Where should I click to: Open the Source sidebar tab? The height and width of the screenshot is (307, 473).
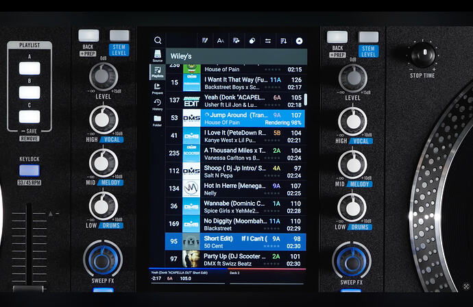pos(158,56)
